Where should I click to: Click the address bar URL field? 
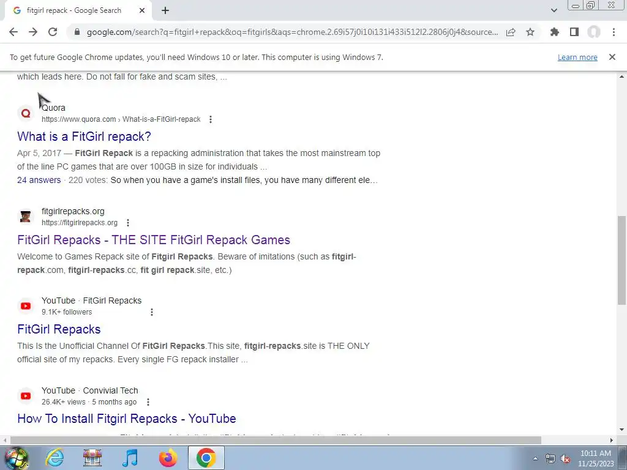point(292,32)
